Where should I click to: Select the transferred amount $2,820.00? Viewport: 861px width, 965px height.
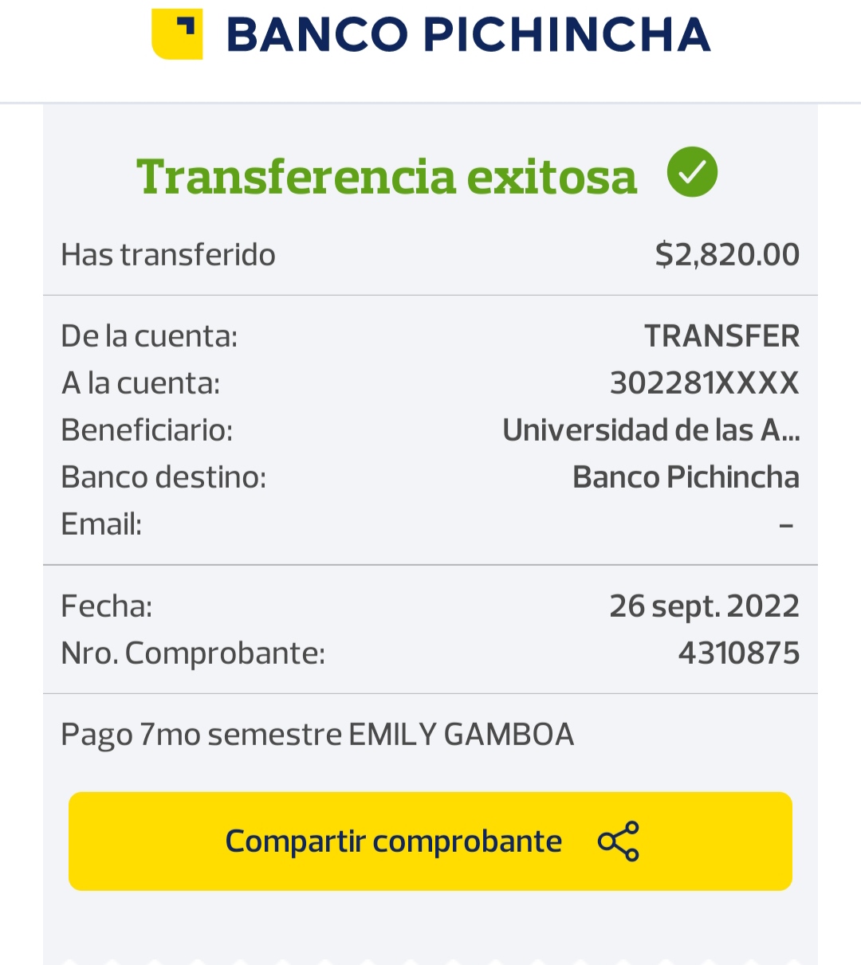(x=727, y=255)
